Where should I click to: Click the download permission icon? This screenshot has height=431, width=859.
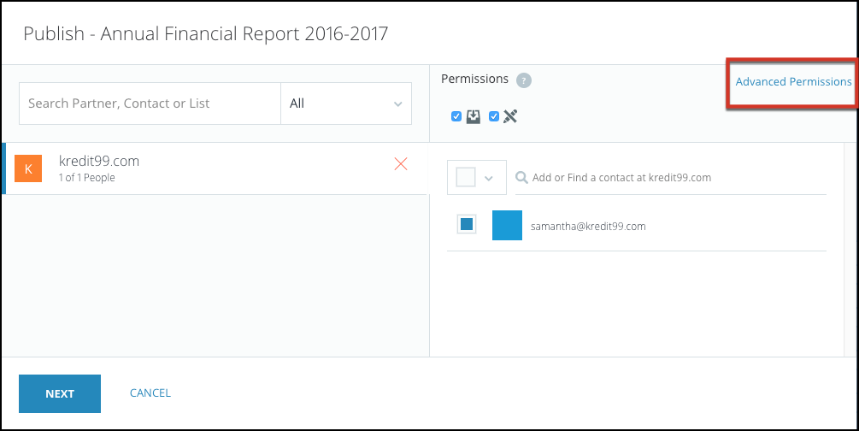click(x=474, y=116)
